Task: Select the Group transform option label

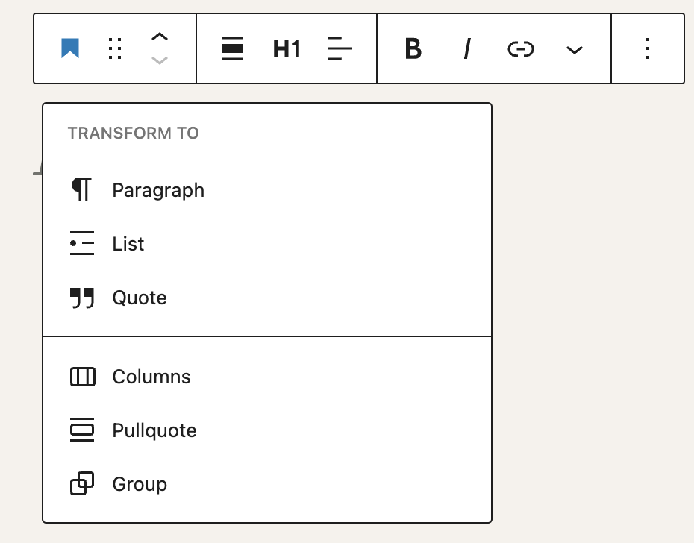Action: pos(140,484)
